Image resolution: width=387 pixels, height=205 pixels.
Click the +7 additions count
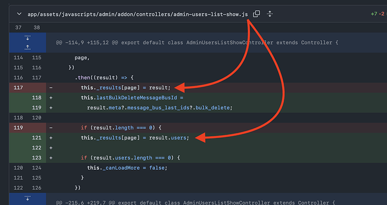374,14
